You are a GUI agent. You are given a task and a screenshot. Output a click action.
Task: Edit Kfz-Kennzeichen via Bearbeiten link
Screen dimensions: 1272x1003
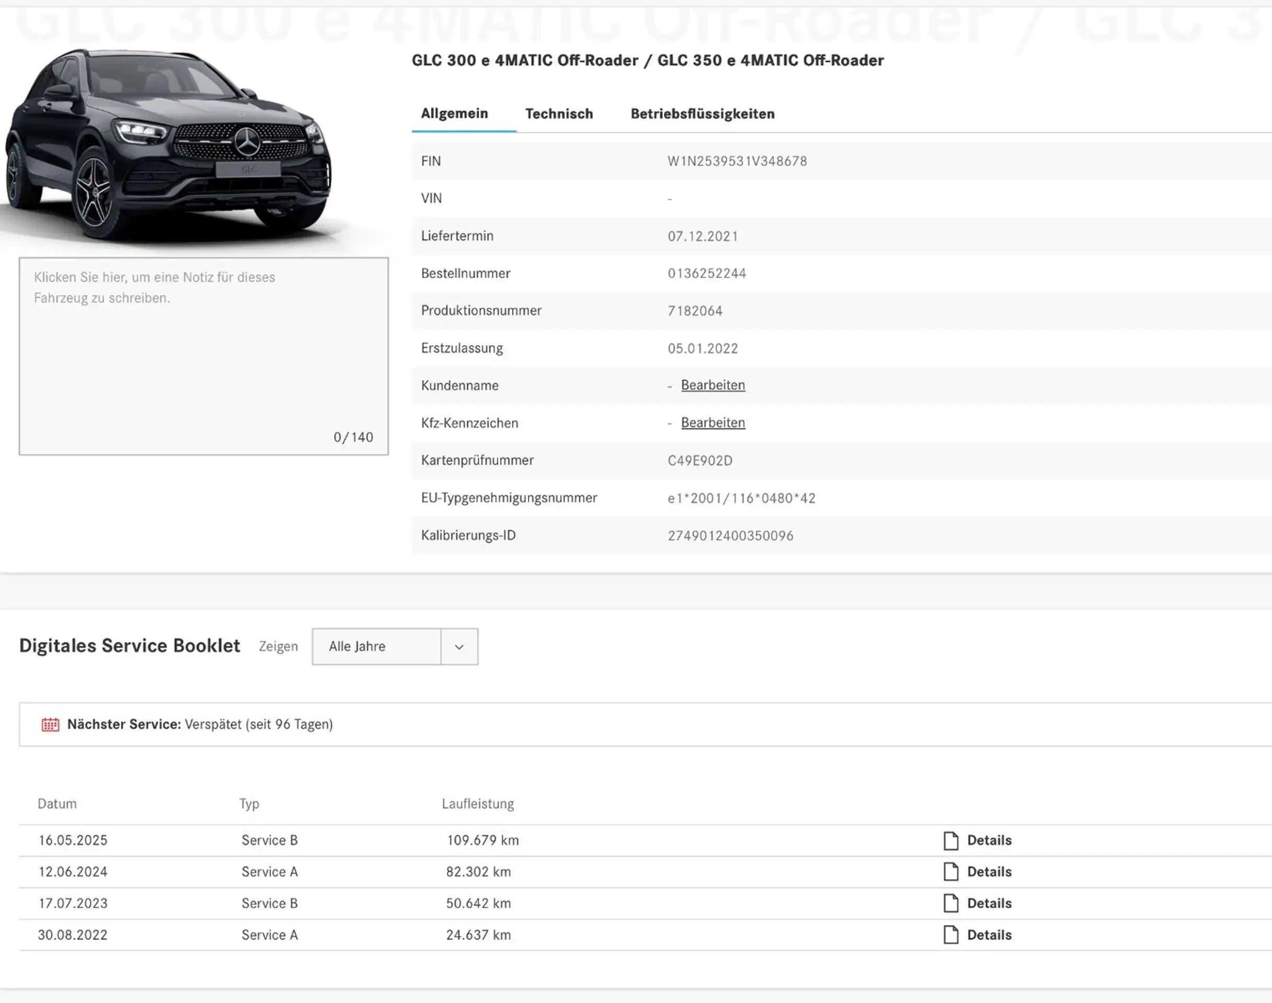click(x=713, y=423)
